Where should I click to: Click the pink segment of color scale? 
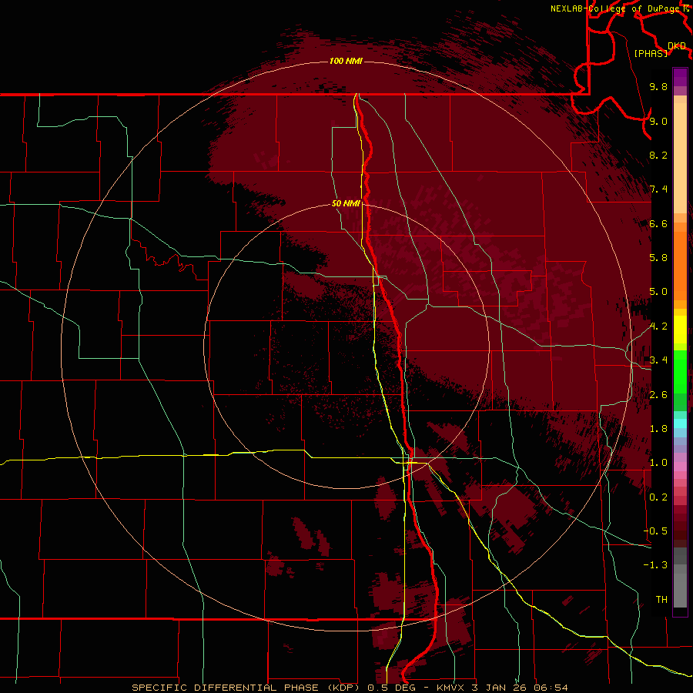pos(680,467)
